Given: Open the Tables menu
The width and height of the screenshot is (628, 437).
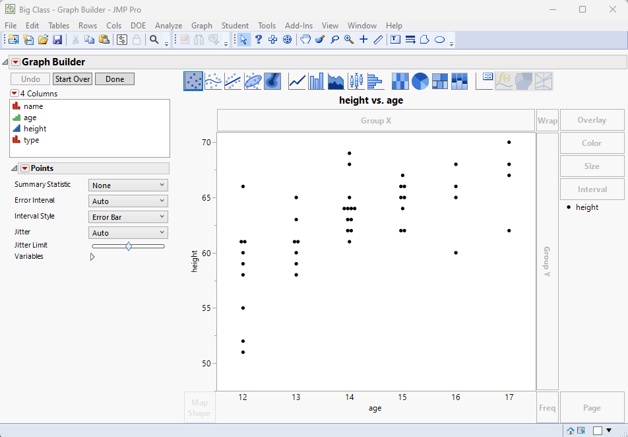Looking at the screenshot, I should click(59, 26).
